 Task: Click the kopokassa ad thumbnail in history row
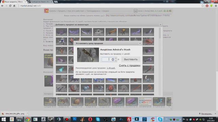point(145,102)
